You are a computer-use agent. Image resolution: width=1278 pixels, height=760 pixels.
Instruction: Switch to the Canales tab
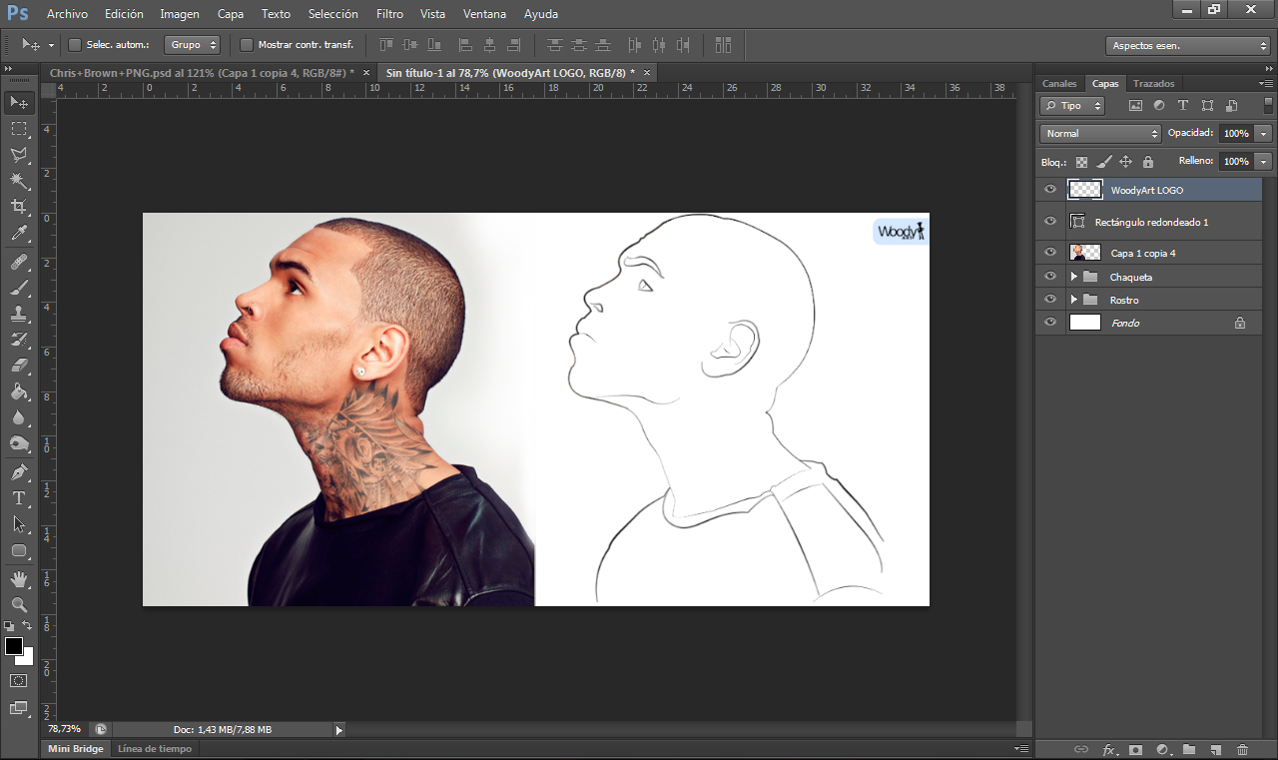[x=1059, y=84]
